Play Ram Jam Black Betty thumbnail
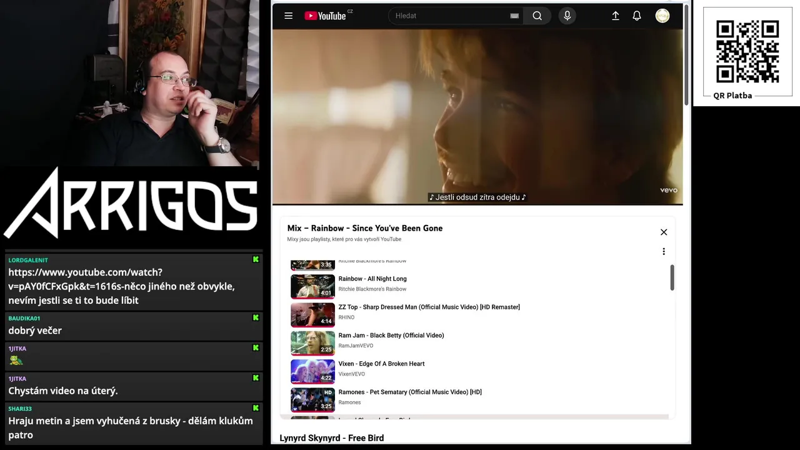800x450 pixels. tap(312, 342)
